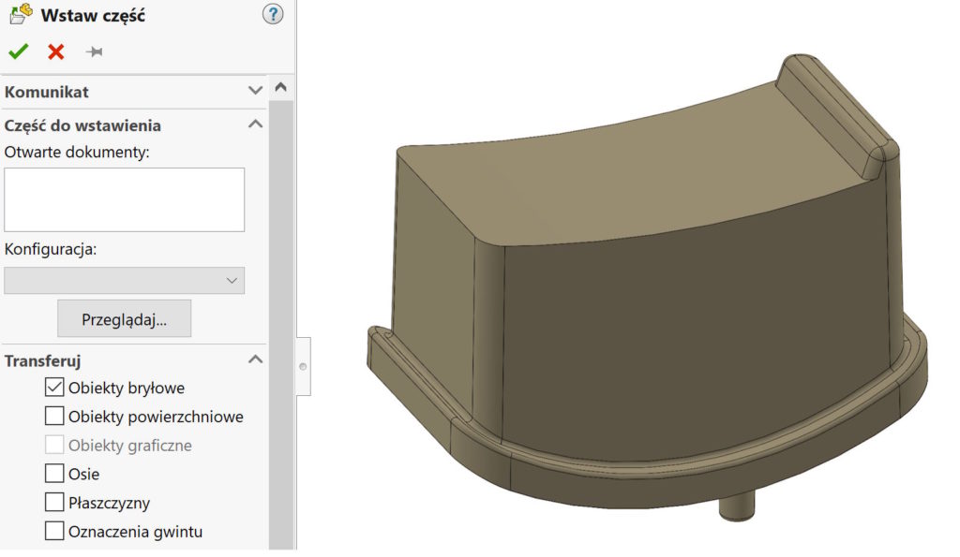The image size is (960, 557).
Task: Click the Wstaw część header icon
Action: click(x=21, y=15)
